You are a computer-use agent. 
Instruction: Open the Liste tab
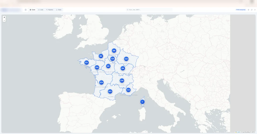pos(41,10)
